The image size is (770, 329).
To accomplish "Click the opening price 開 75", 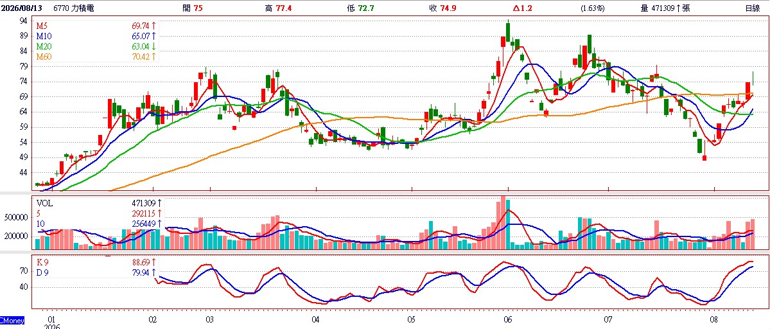I will [191, 8].
